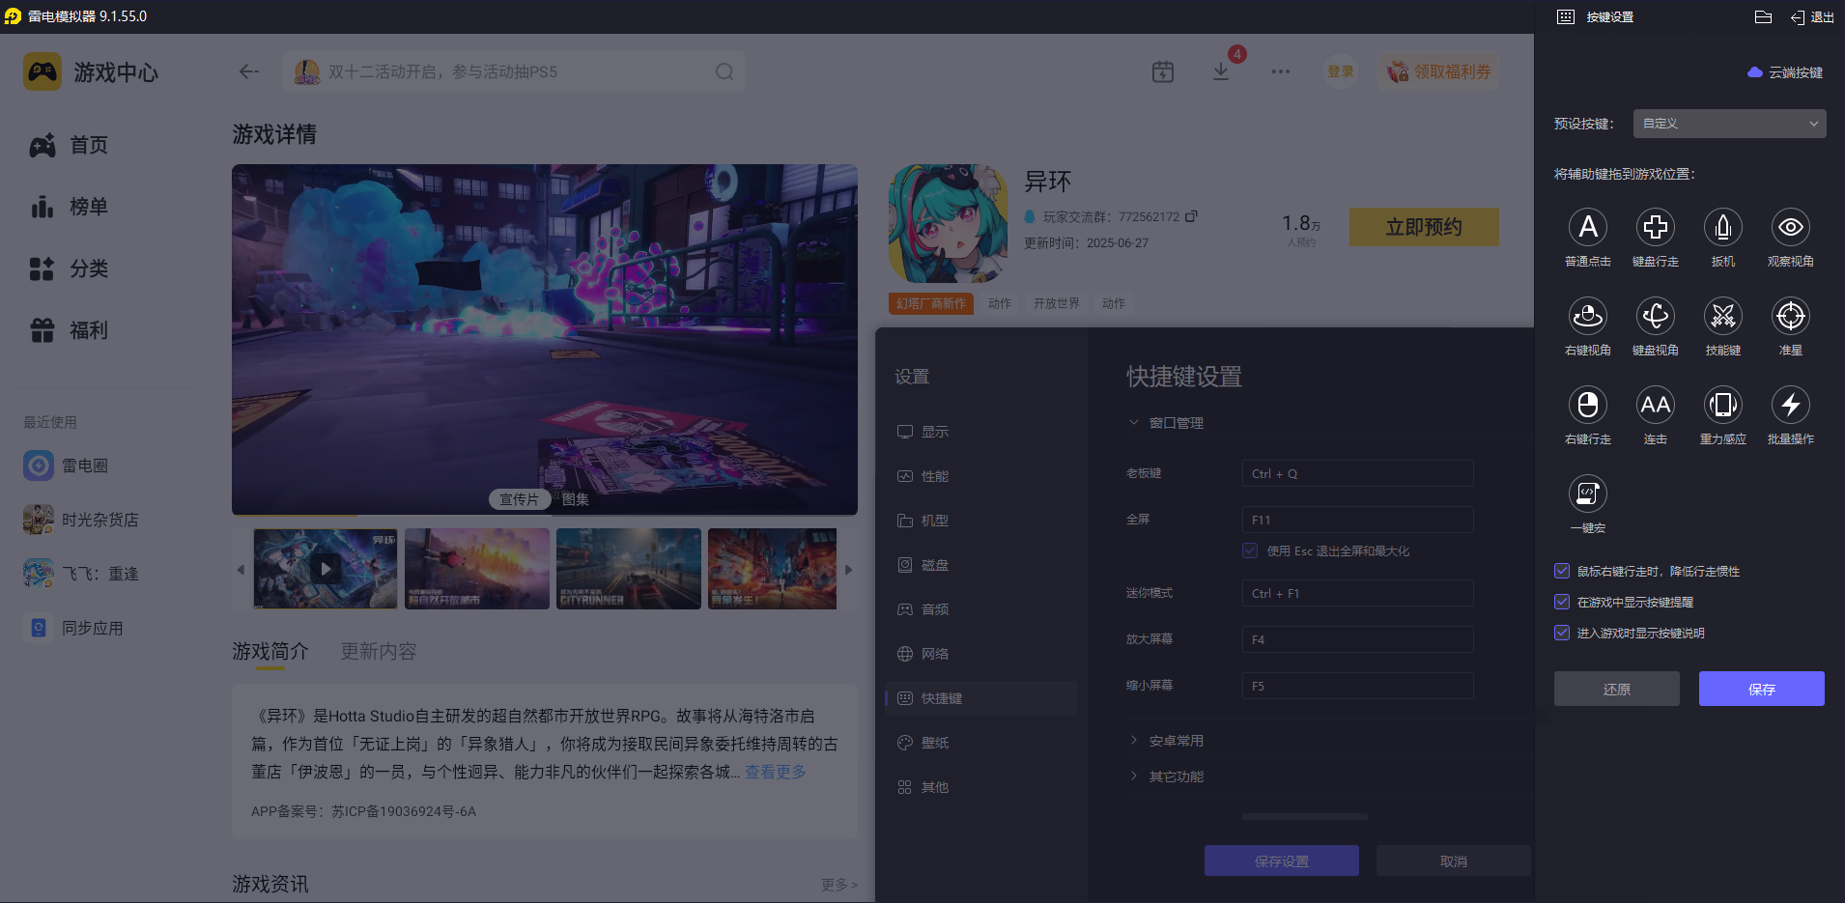Show next screenshot thumbnails arrow
Viewport: 1845px width, 903px height.
pyautogui.click(x=848, y=570)
